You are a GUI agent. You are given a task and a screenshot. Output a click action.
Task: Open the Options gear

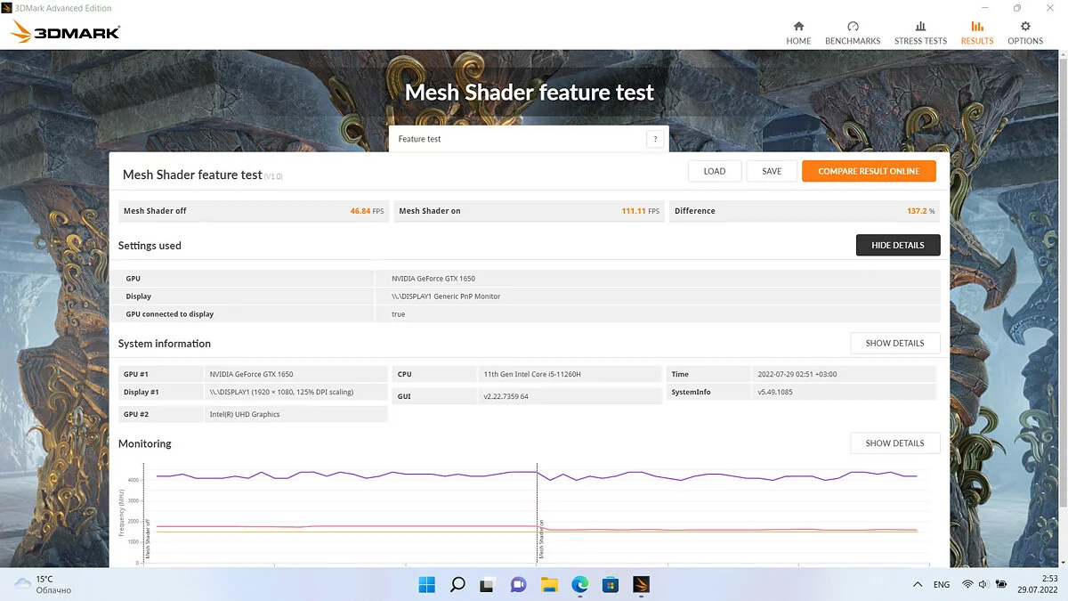pyautogui.click(x=1025, y=33)
